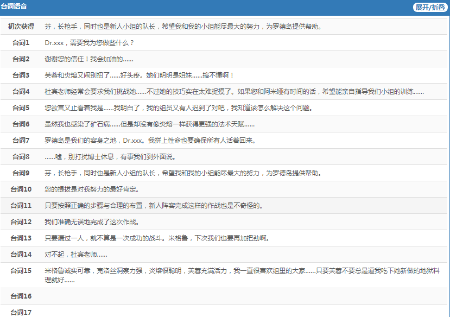This screenshot has height=317, width=450.
Task: Click the line '我们准确无误地完成了这次作战。'
Action: 92,222
